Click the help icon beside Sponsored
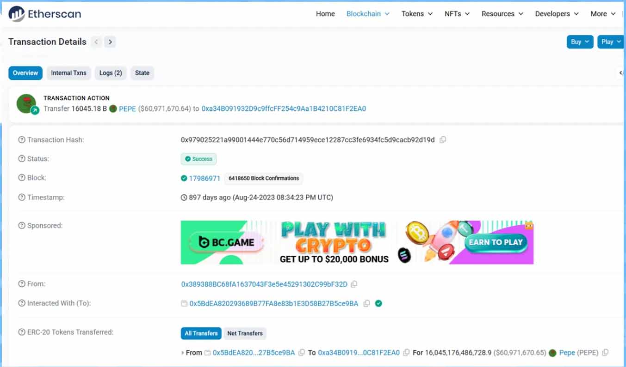Viewport: 626px width, 367px height. (x=21, y=226)
